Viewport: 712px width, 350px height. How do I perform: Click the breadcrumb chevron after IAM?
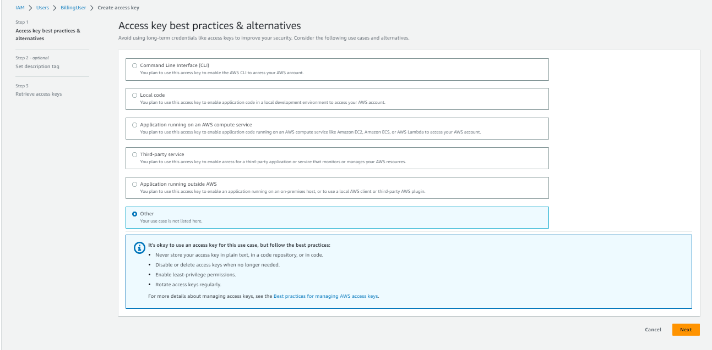pos(30,8)
